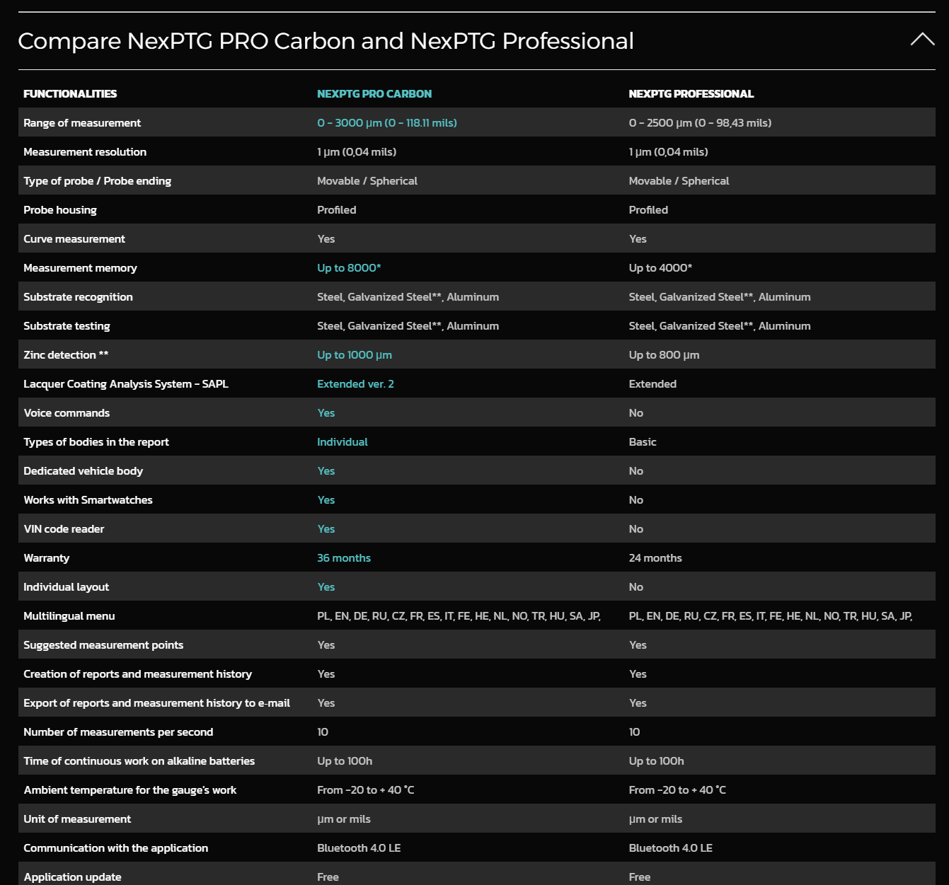Collapse the comparison section with the chevron arrow
The image size is (949, 885).
point(922,40)
